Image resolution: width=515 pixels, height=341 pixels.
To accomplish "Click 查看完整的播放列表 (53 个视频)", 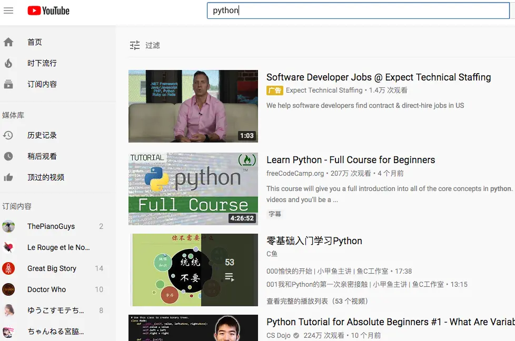I will [318, 301].
